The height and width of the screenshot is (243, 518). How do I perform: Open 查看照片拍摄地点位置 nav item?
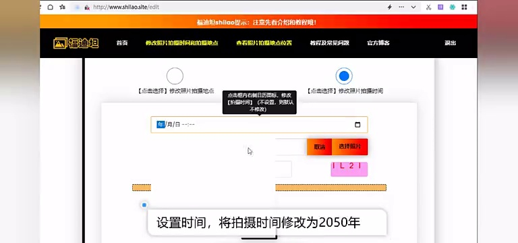[264, 43]
